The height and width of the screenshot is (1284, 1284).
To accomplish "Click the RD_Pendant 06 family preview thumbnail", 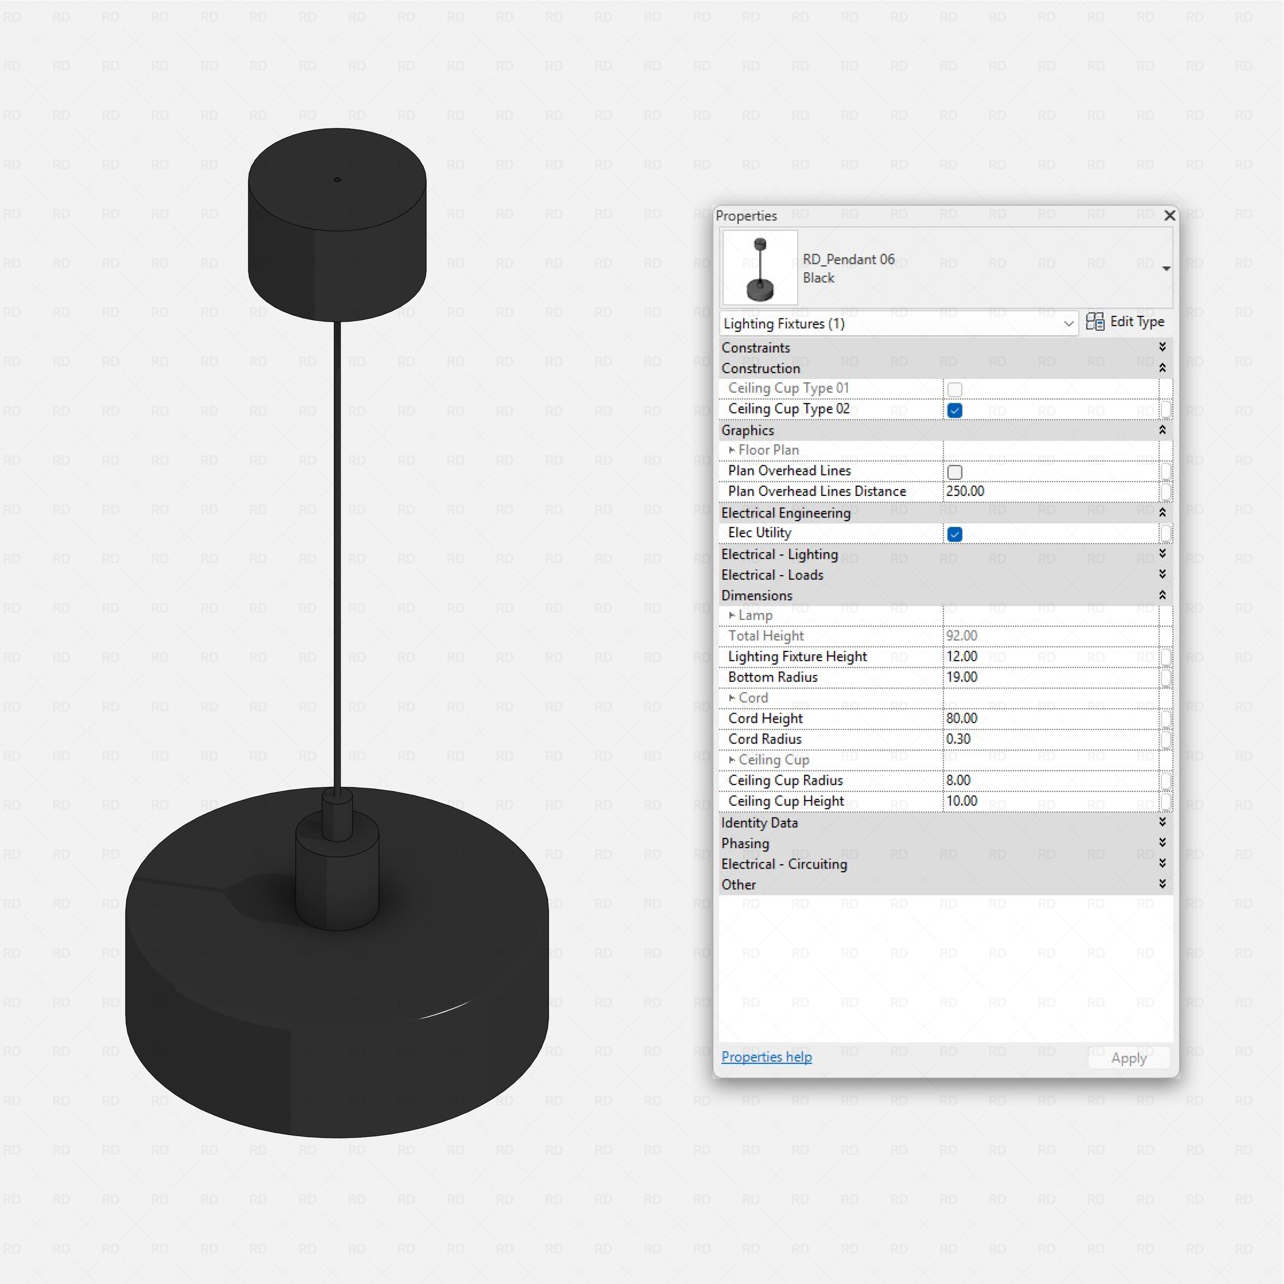I will [760, 268].
